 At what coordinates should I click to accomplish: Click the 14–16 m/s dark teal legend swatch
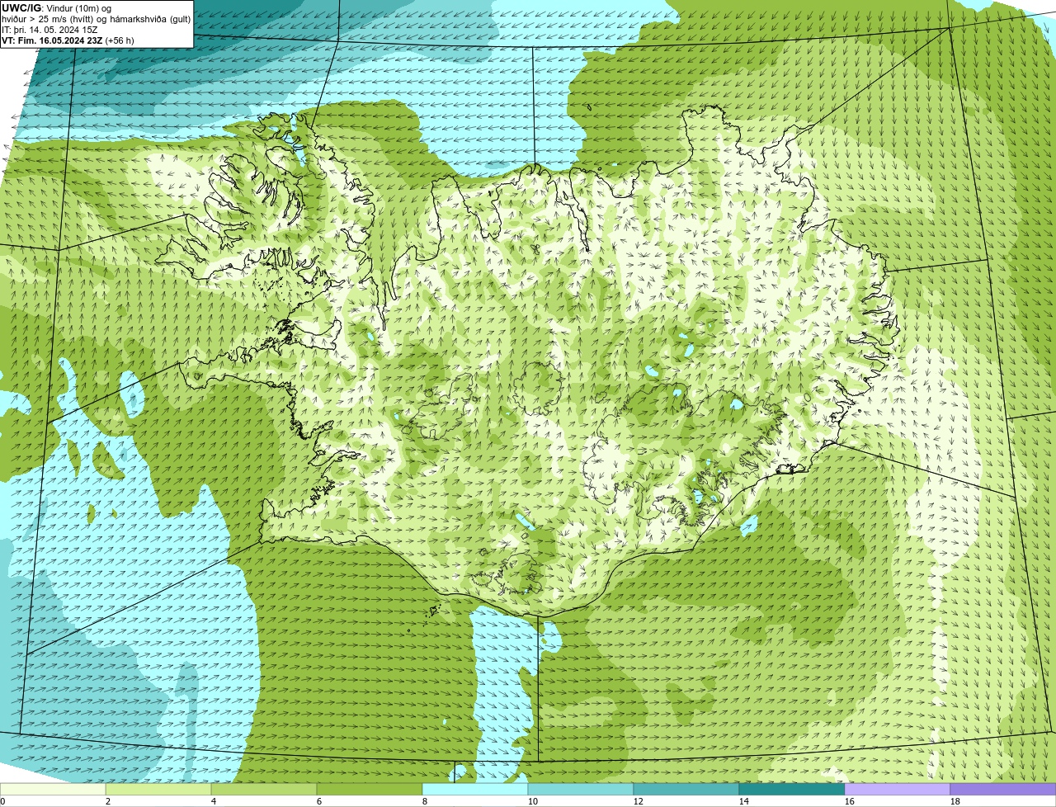pos(792,789)
